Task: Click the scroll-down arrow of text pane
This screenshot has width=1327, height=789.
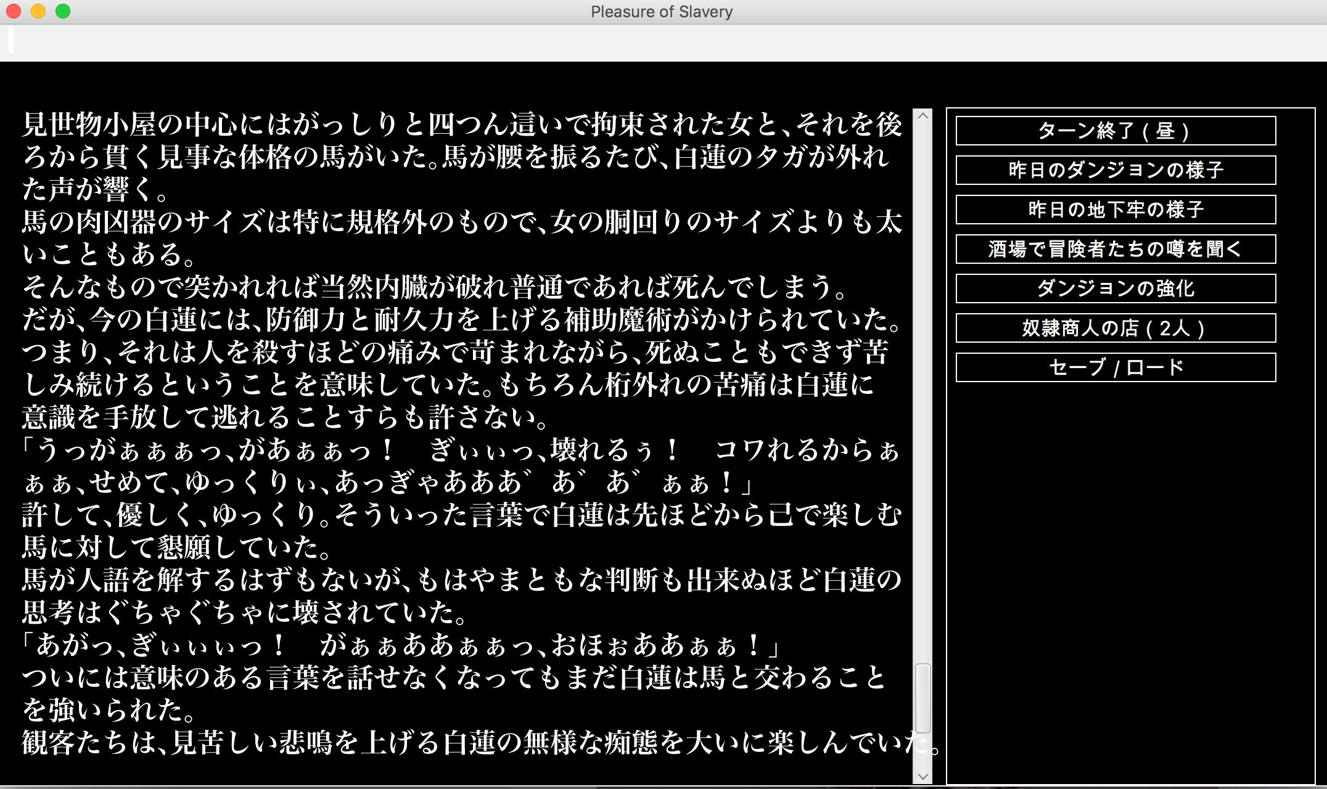Action: (922, 777)
